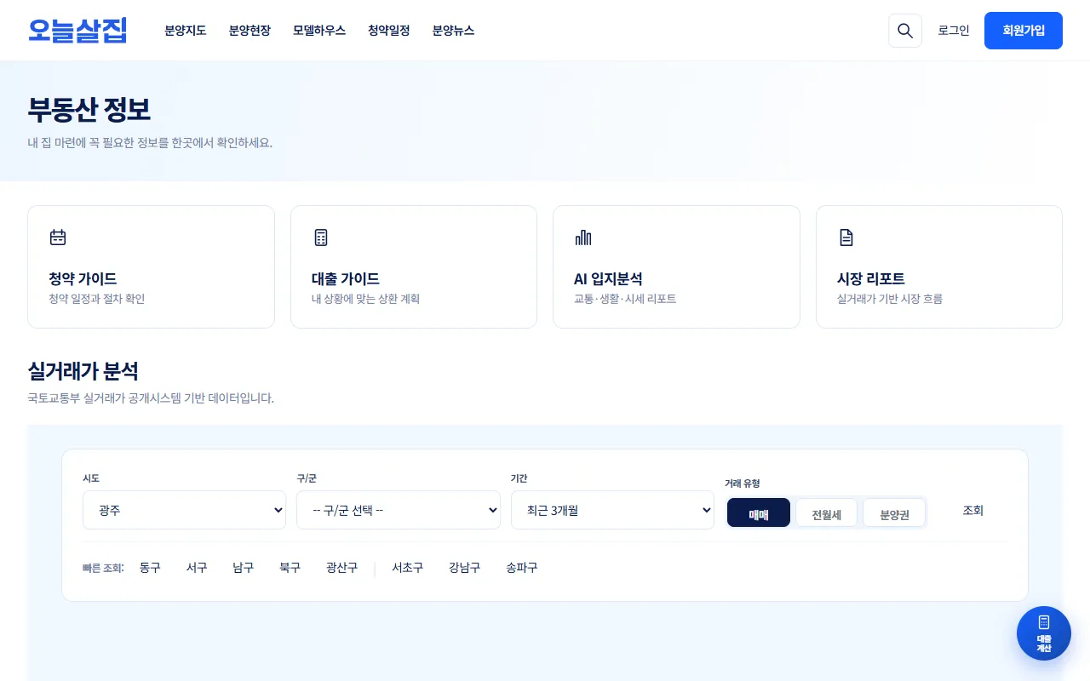Select 전월세 transaction type
1090x681 pixels.
pyautogui.click(x=826, y=513)
